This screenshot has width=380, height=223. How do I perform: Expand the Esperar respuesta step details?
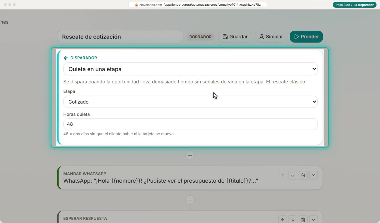click(313, 219)
